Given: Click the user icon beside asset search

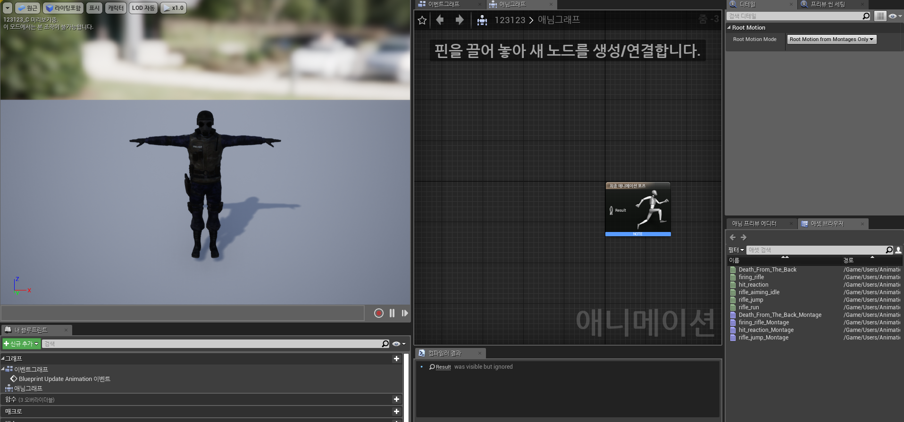Looking at the screenshot, I should pos(898,250).
